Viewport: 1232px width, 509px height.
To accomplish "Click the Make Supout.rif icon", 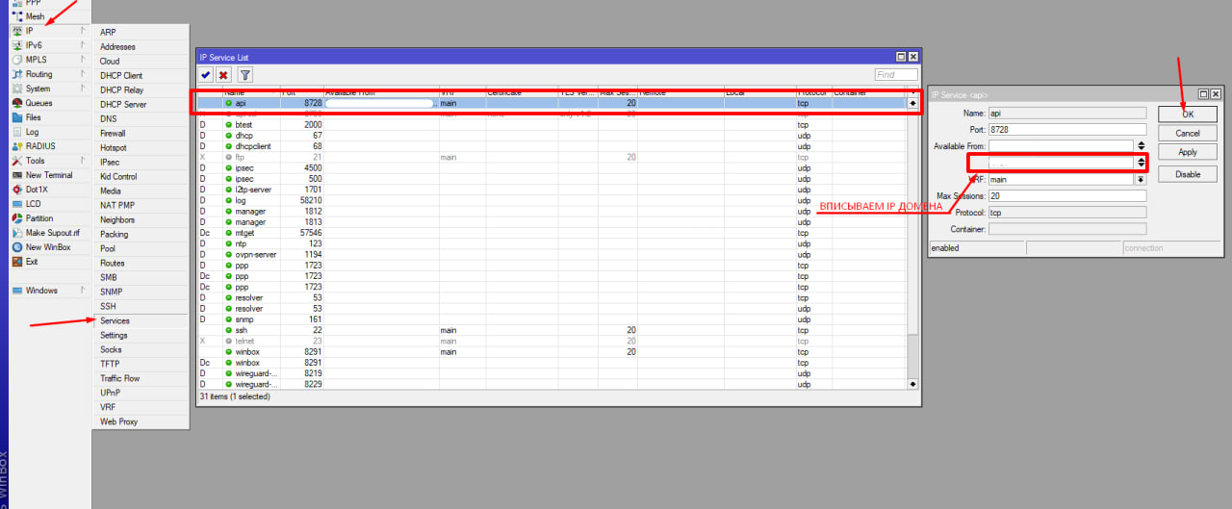I will 17,233.
